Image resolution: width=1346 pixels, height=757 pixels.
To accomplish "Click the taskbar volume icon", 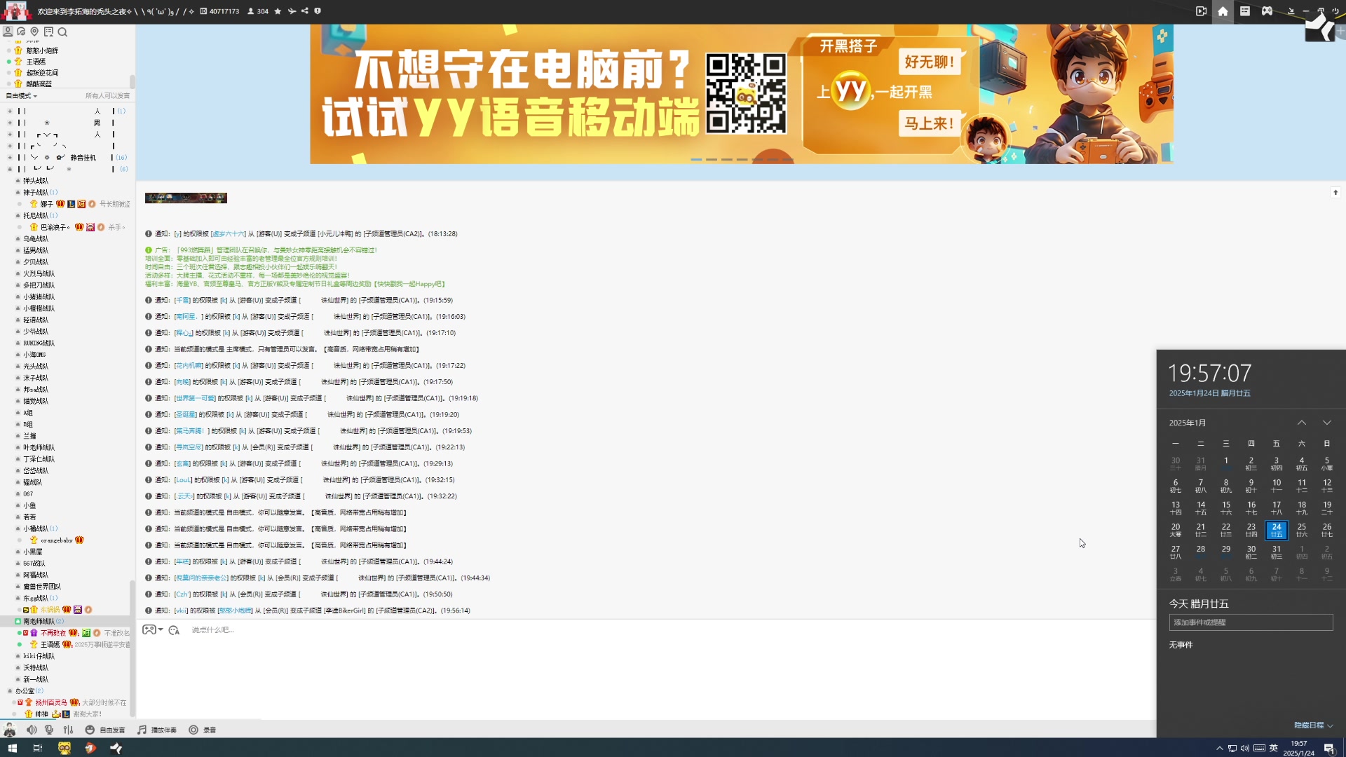I will click(1244, 748).
